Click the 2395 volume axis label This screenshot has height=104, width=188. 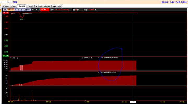pos(7,88)
